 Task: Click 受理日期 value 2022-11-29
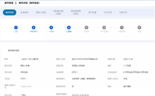coord(128,59)
